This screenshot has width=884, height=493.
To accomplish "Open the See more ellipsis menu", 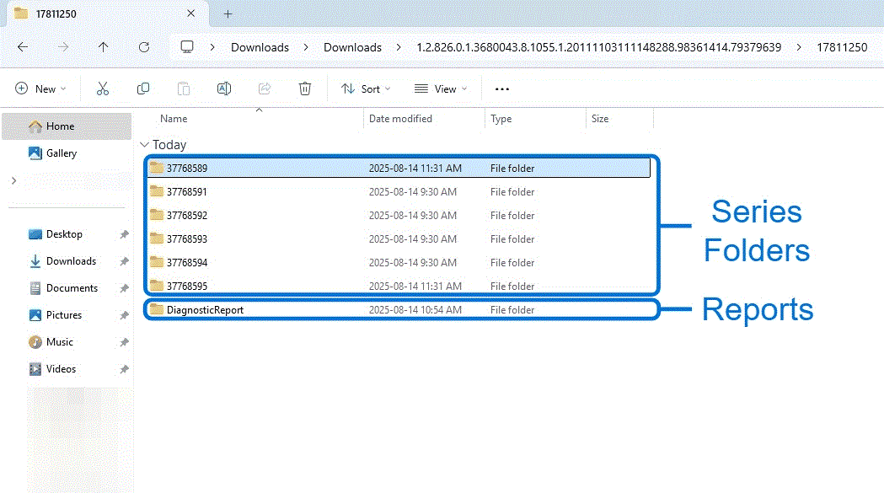I will [x=501, y=89].
